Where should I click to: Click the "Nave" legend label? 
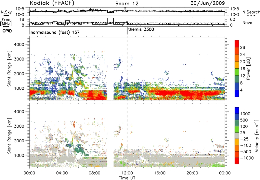(247, 23)
